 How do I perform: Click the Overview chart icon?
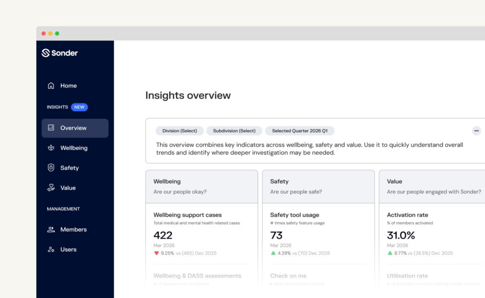click(51, 128)
